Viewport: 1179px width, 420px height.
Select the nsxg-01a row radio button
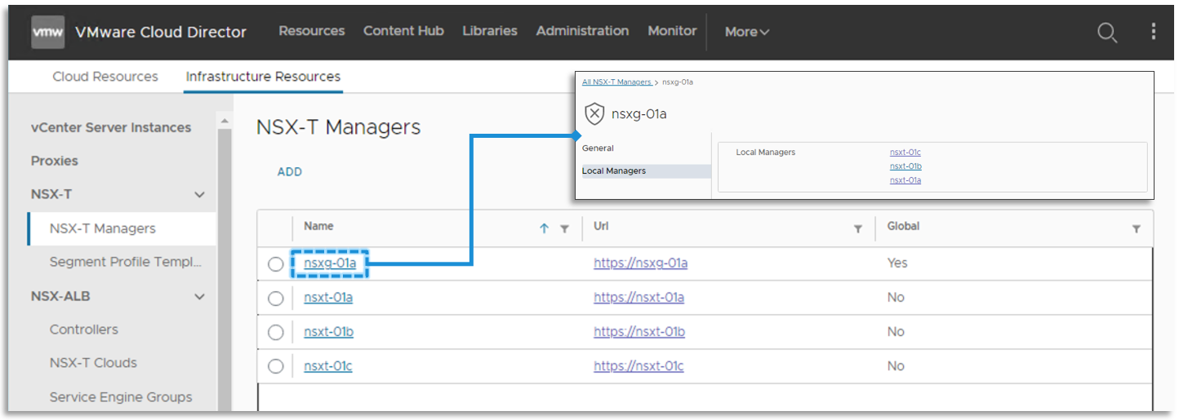point(275,264)
